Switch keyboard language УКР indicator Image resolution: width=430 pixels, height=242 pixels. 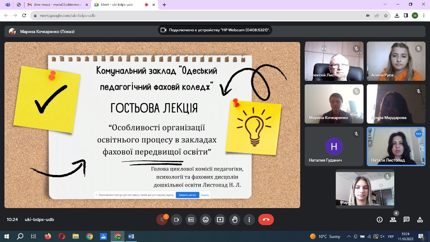click(x=391, y=236)
